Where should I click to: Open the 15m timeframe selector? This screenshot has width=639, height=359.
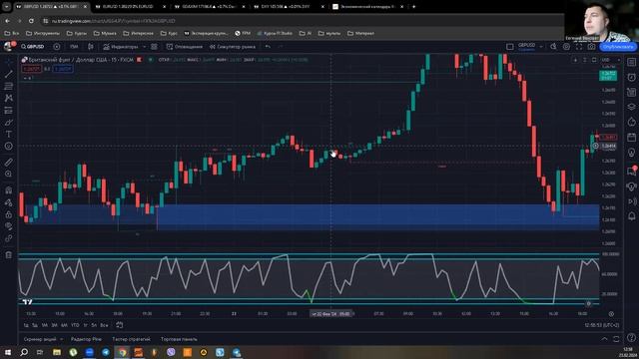pos(74,47)
